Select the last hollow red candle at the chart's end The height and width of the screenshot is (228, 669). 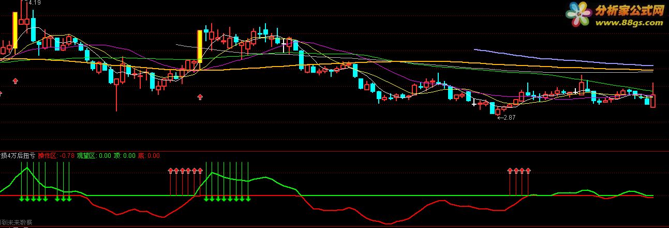[653, 95]
